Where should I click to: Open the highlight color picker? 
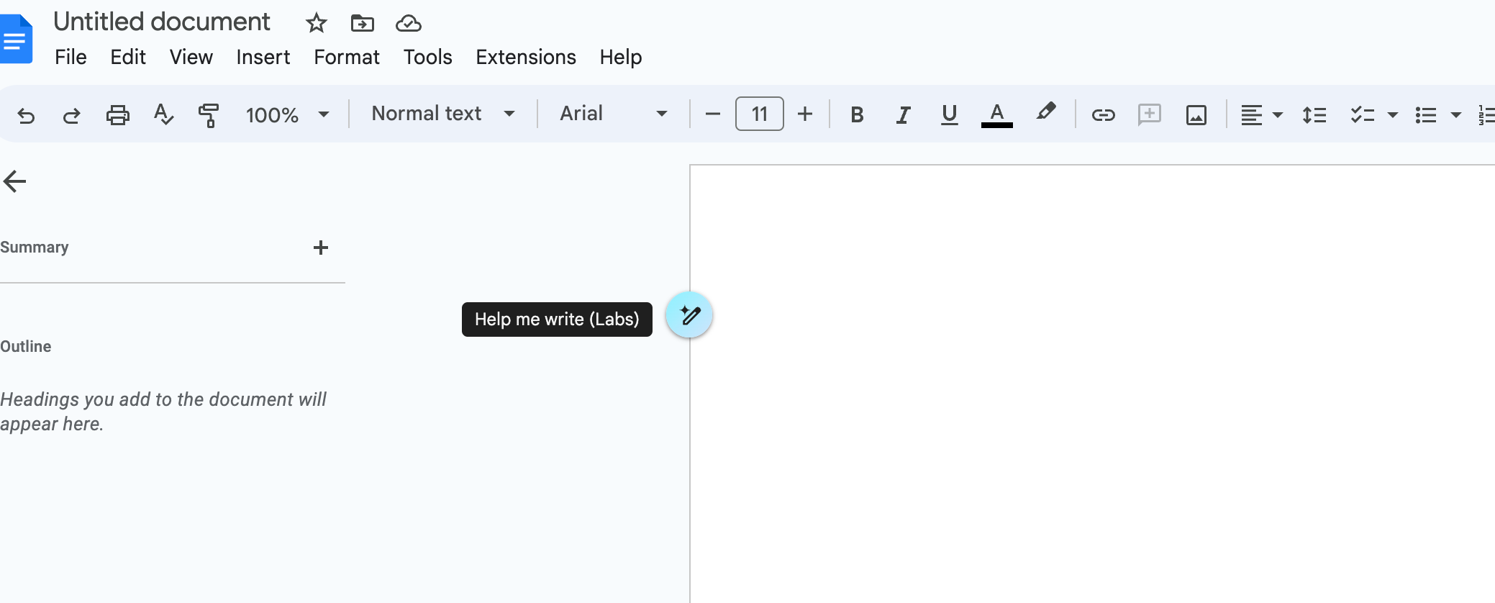tap(1046, 112)
